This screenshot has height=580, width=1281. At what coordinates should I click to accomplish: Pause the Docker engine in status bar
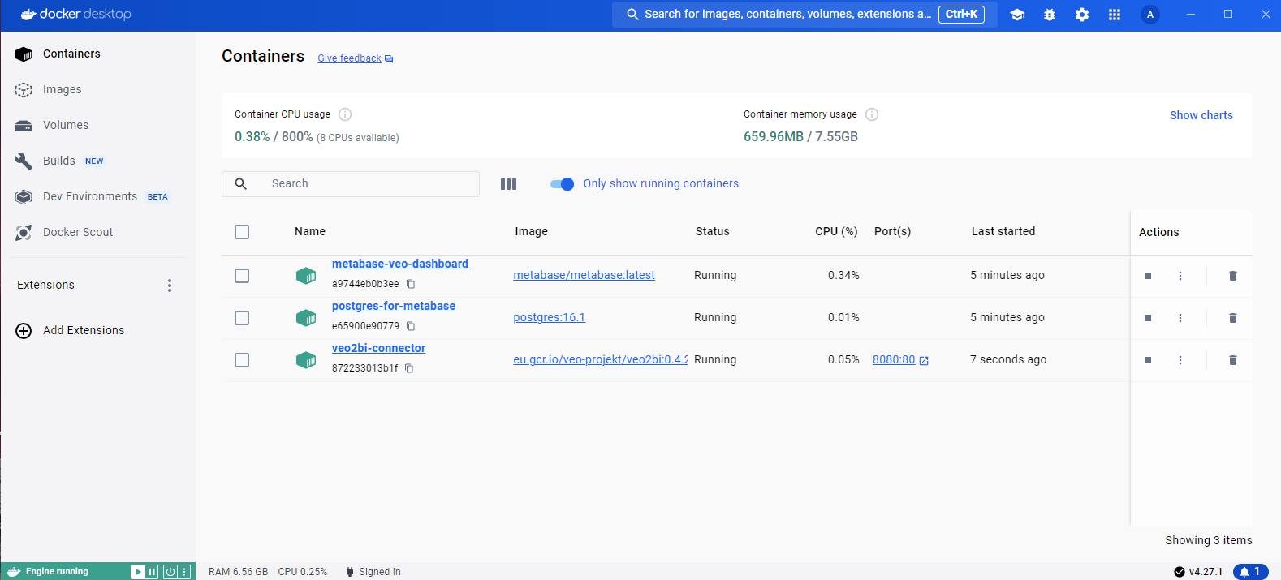[152, 572]
